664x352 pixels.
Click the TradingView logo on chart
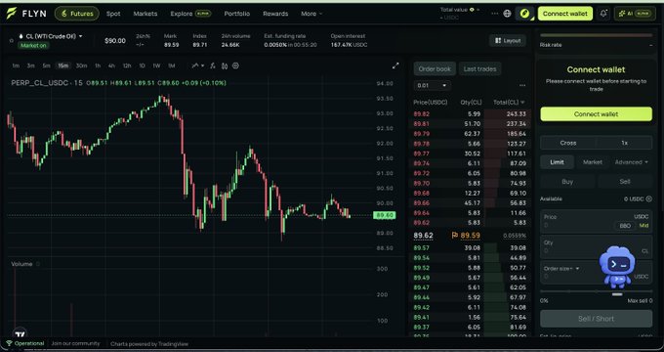click(x=20, y=333)
